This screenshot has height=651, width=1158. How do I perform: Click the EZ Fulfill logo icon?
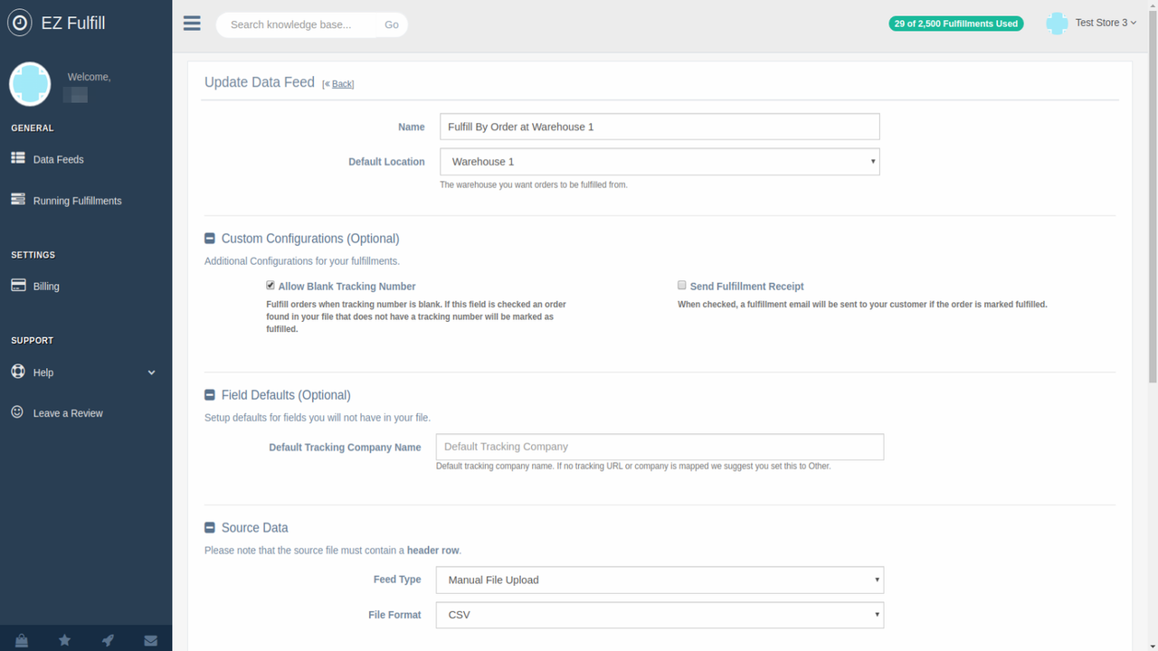click(x=19, y=22)
